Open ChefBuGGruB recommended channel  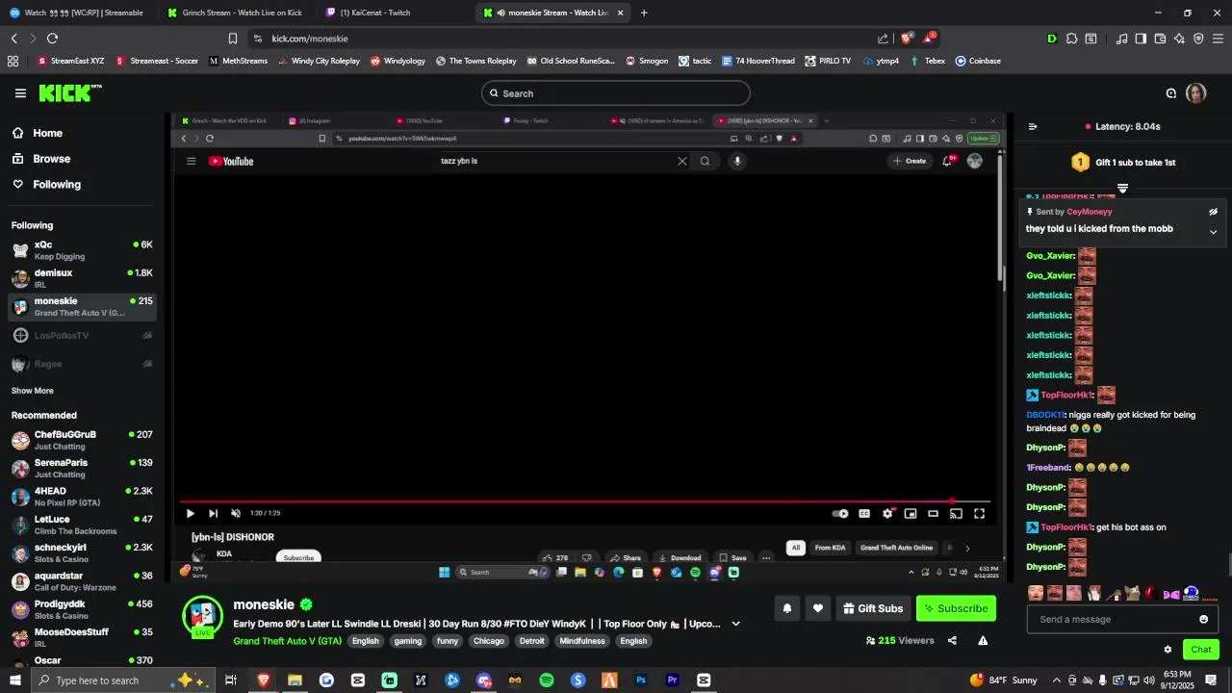[x=82, y=440]
